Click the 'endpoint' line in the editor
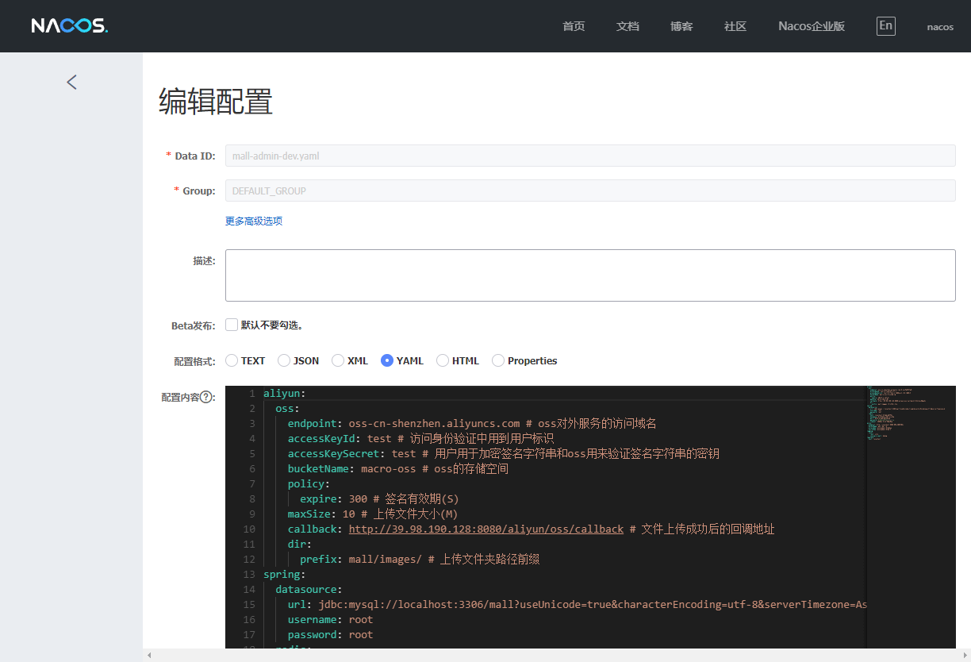This screenshot has height=662, width=971. click(x=472, y=423)
